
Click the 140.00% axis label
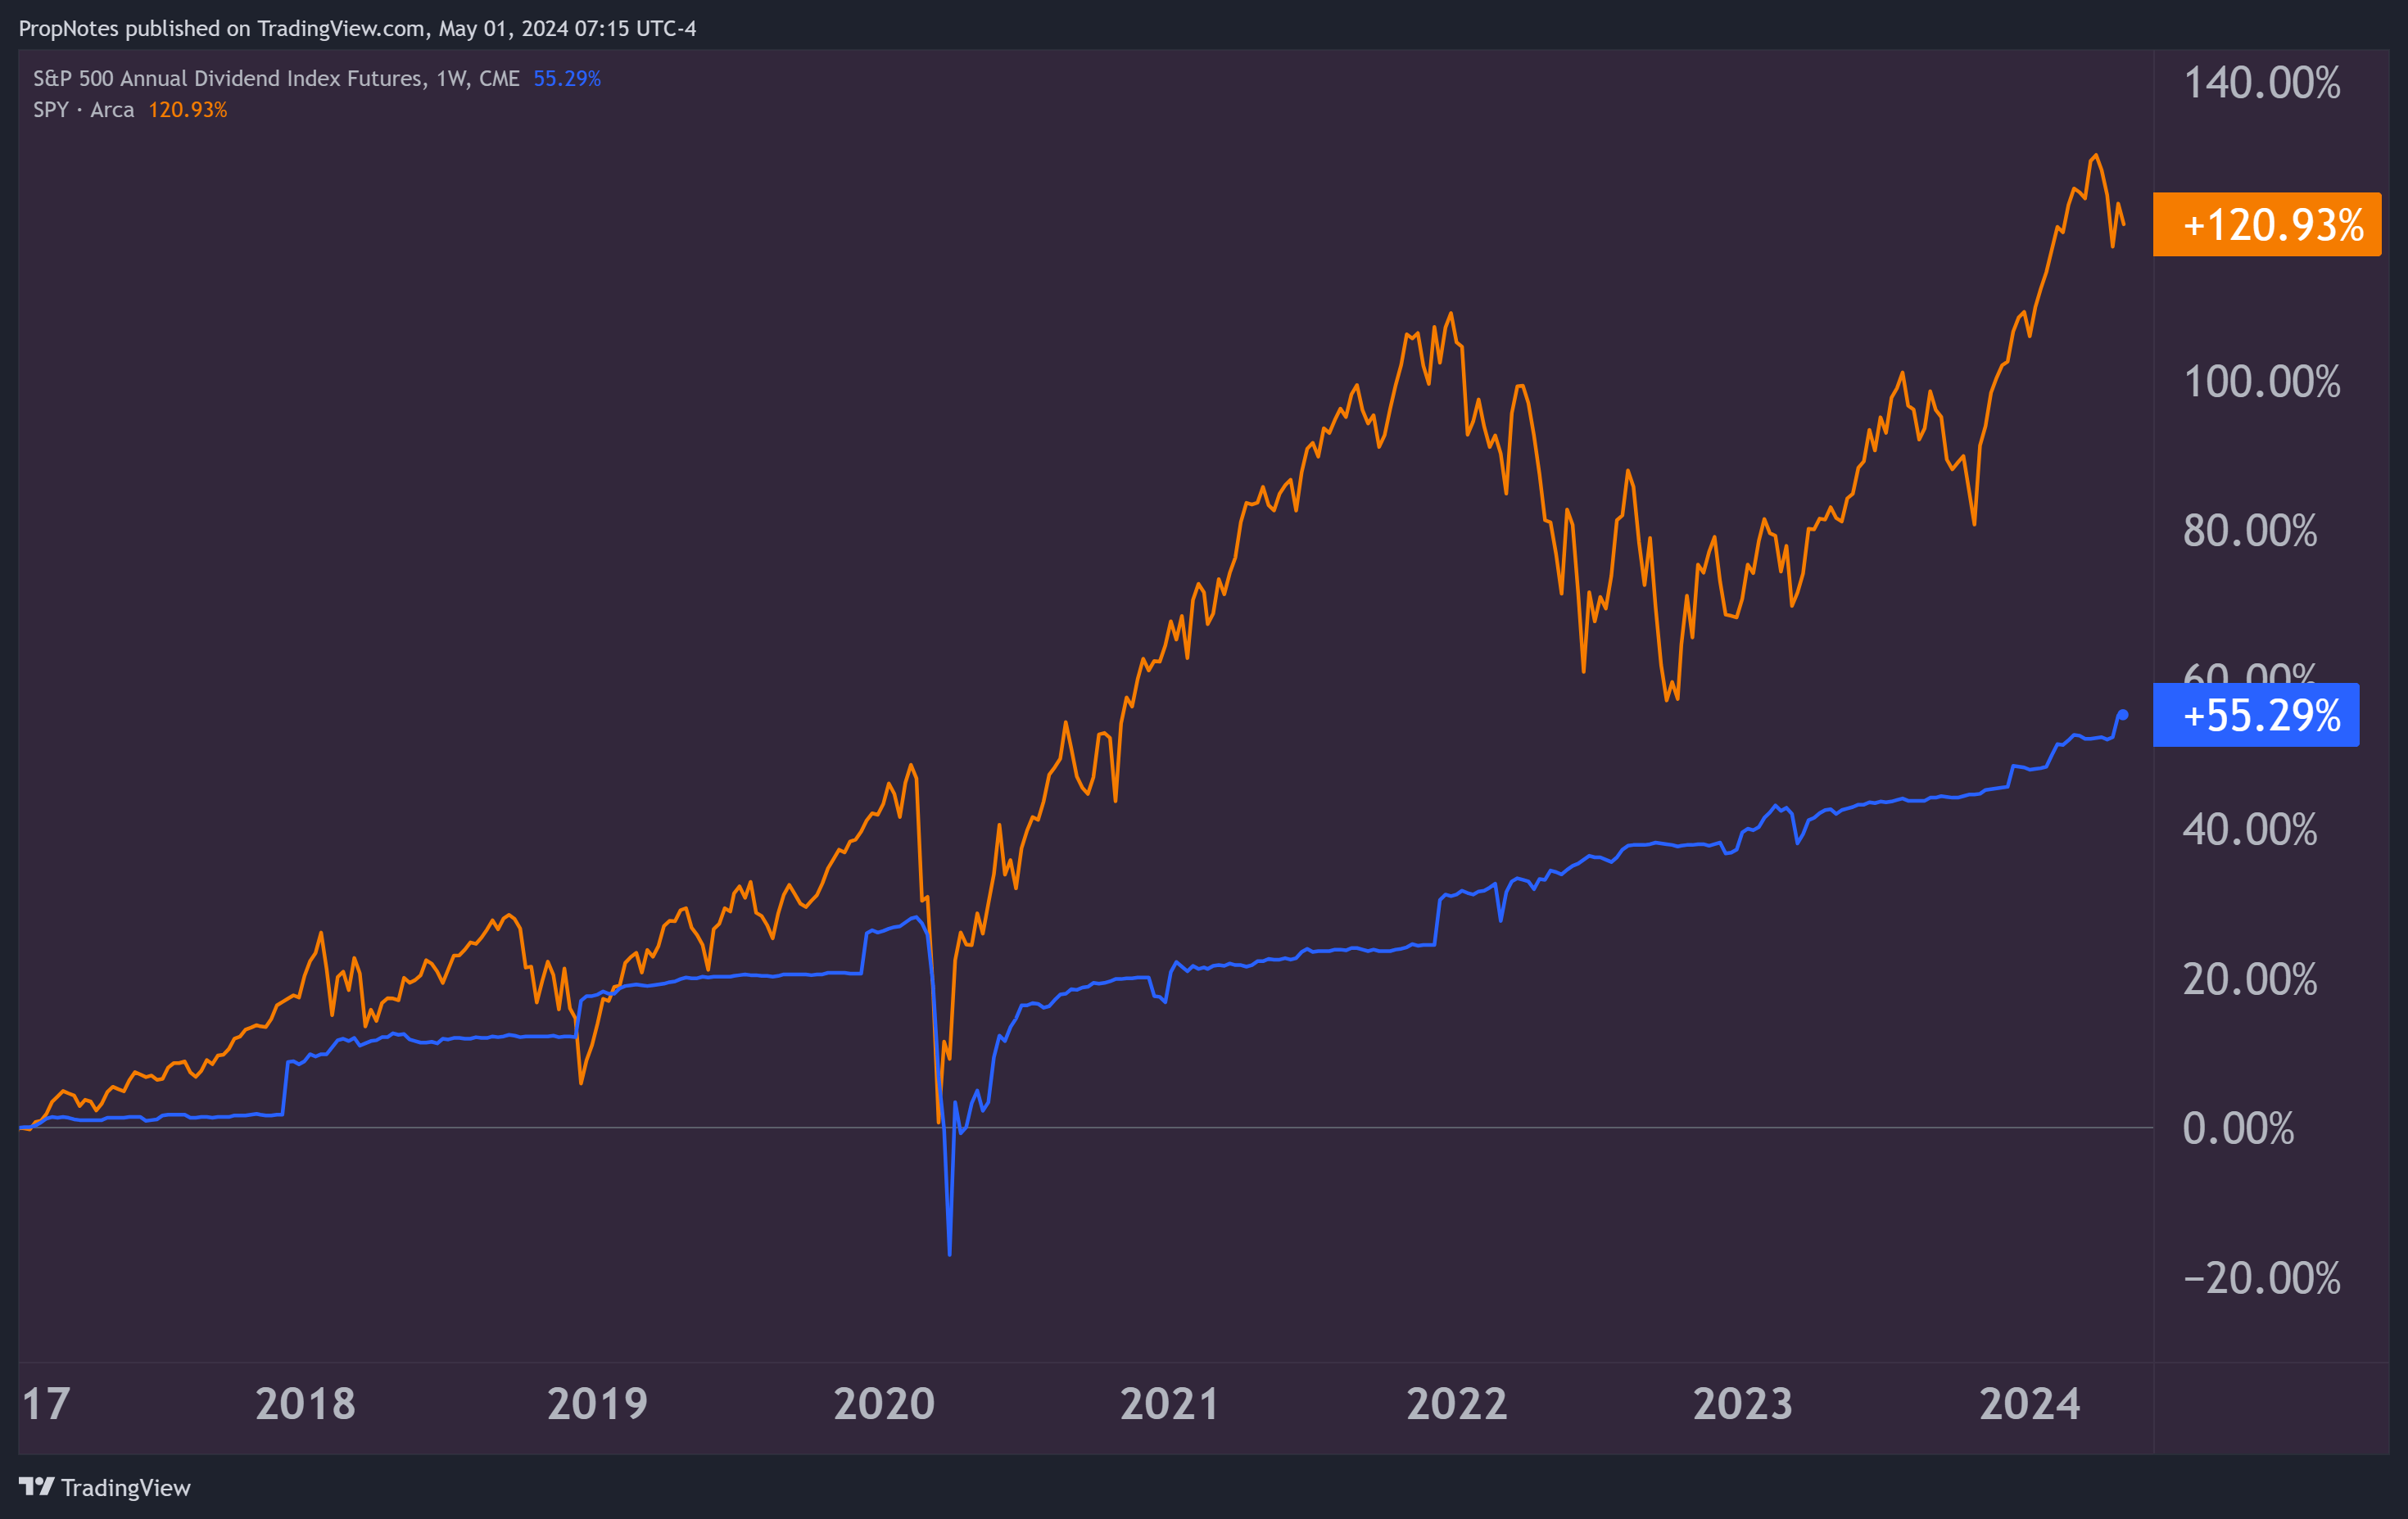coord(2262,83)
